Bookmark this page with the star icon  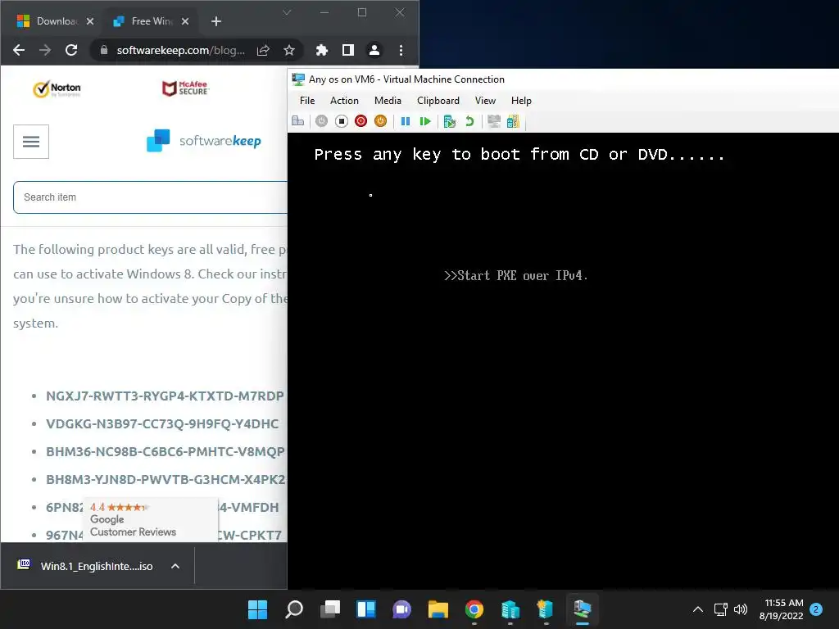tap(289, 50)
